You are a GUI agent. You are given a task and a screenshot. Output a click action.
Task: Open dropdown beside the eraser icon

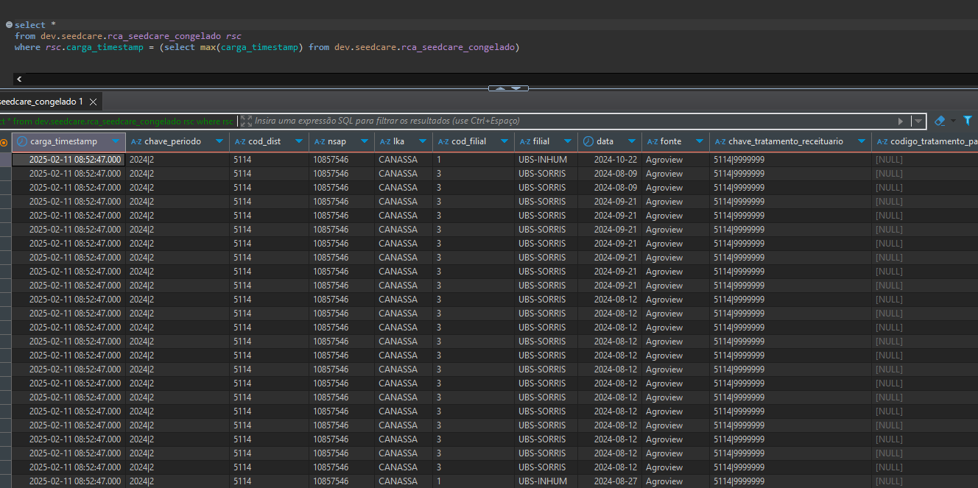952,121
